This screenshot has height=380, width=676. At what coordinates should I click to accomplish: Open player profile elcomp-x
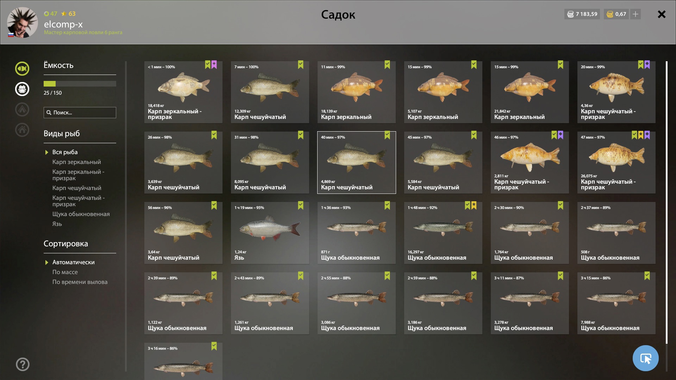click(63, 24)
